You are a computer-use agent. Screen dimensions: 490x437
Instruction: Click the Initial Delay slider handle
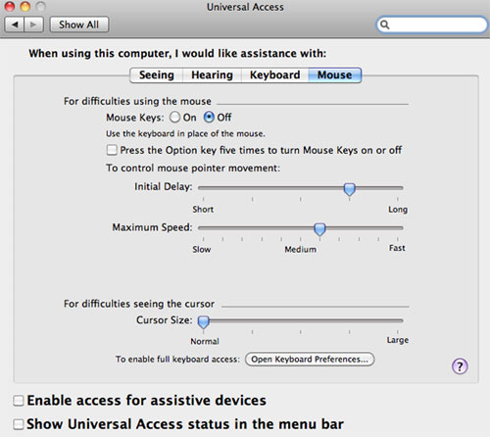(350, 189)
